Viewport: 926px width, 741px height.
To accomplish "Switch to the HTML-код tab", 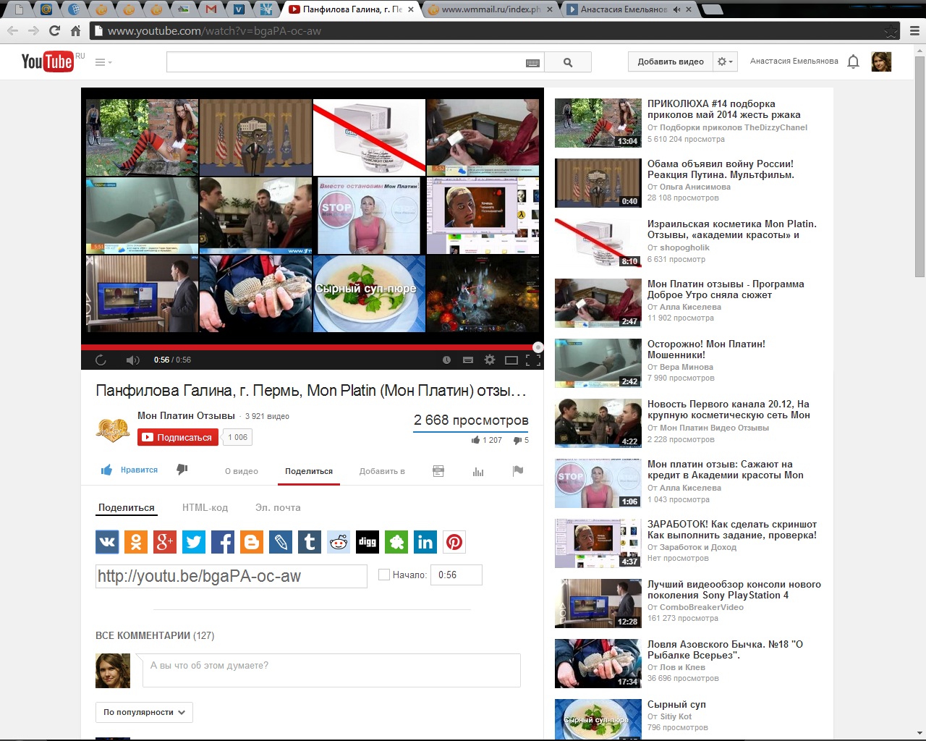I will 205,507.
